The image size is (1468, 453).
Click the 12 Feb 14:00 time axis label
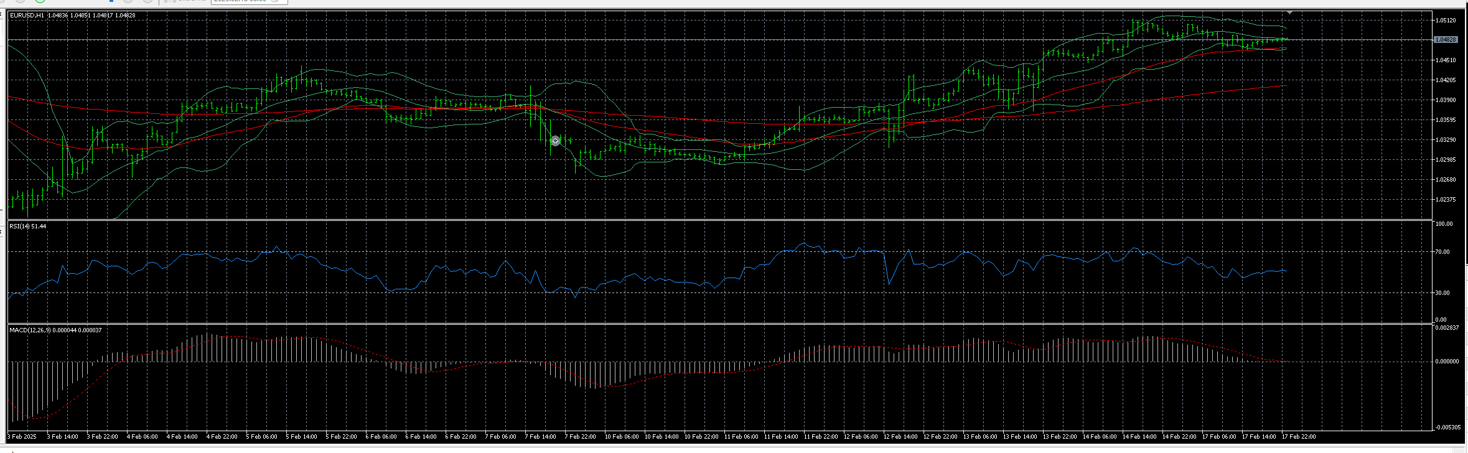(x=900, y=437)
